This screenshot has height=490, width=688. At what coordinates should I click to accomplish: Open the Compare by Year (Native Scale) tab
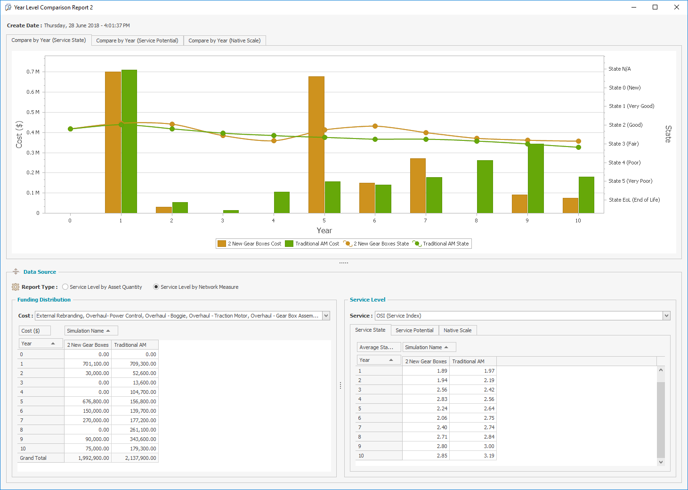[224, 41]
